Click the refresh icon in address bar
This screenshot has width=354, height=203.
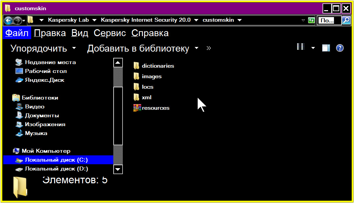point(311,20)
